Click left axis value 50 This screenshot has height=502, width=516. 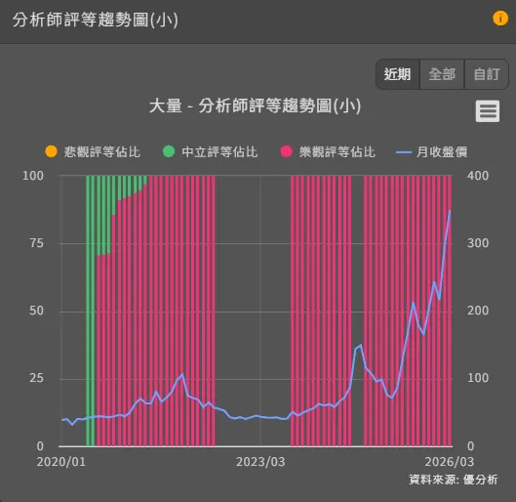point(36,311)
